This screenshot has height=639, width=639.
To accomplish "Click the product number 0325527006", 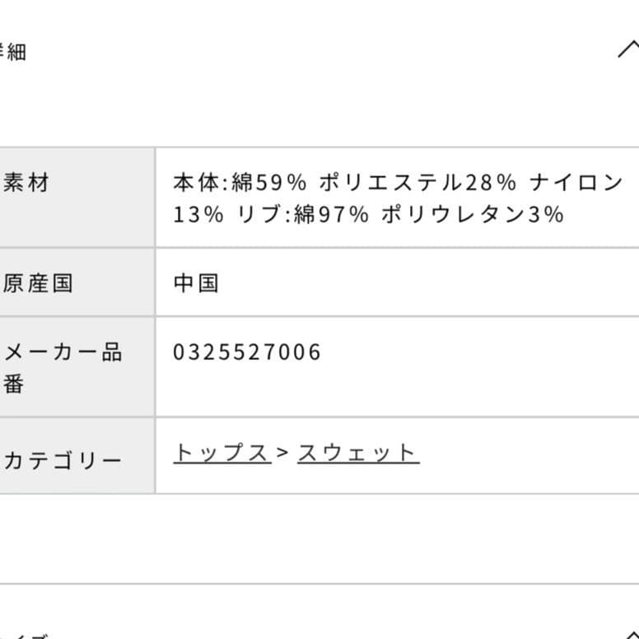I will point(247,352).
